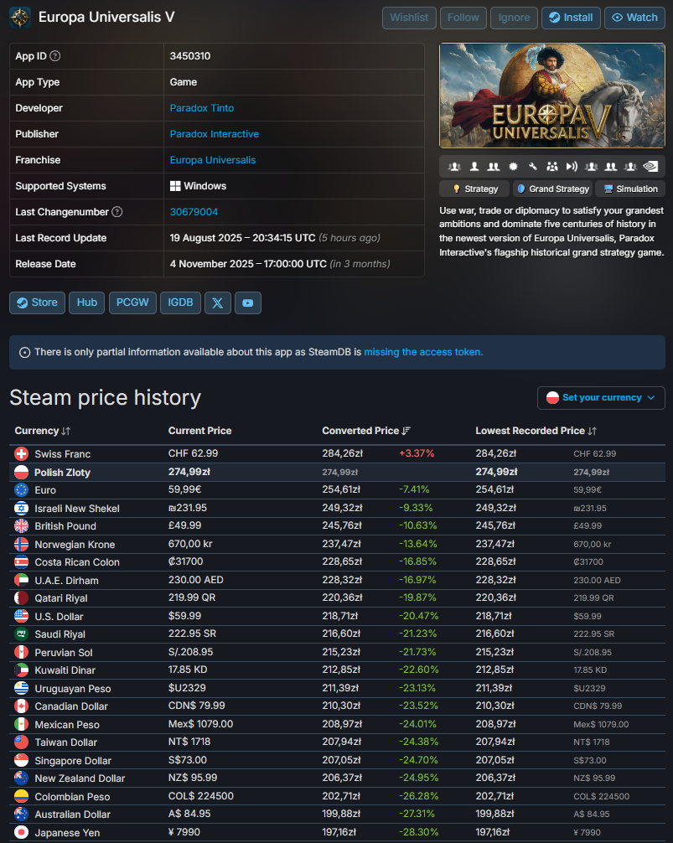This screenshot has height=843, width=673.
Task: Click the Windows logo under Supported Systems
Action: coord(175,186)
